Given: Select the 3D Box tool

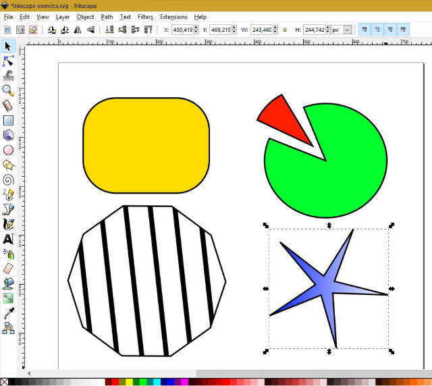Looking at the screenshot, I should tap(8, 135).
